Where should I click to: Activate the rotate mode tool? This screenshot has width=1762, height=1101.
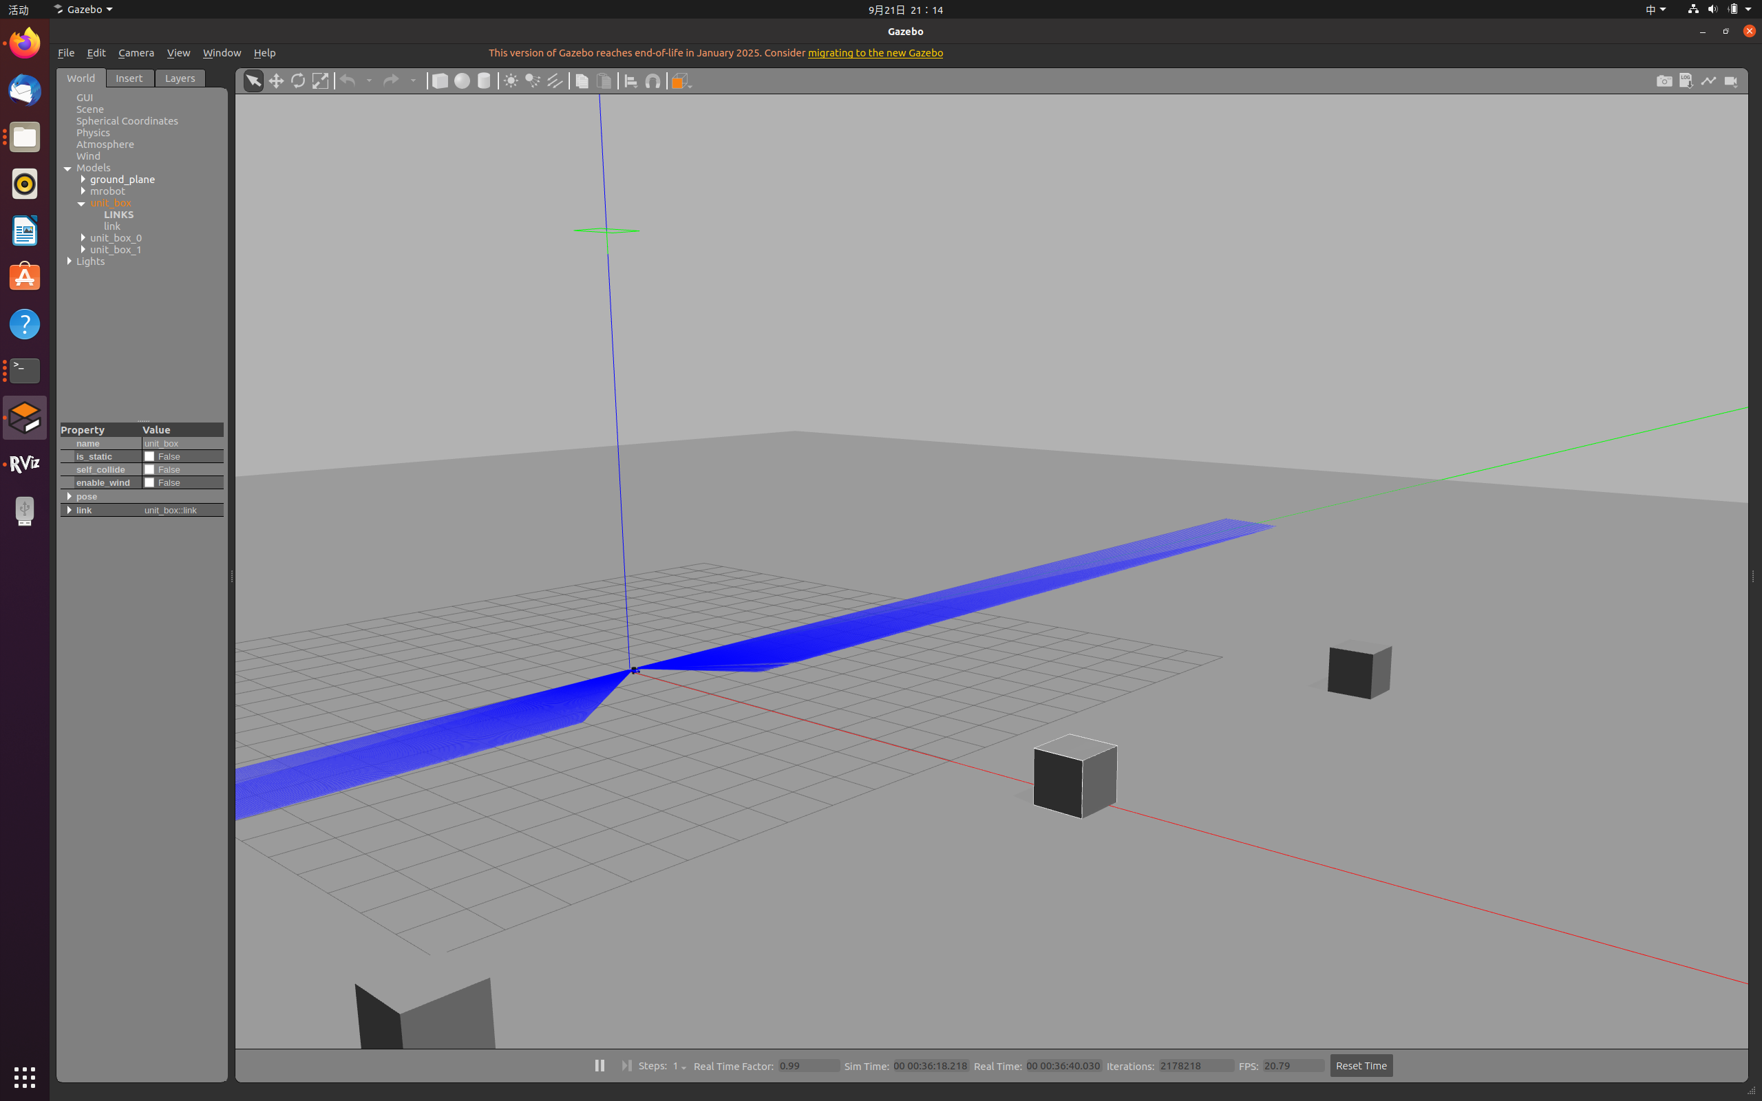[298, 81]
